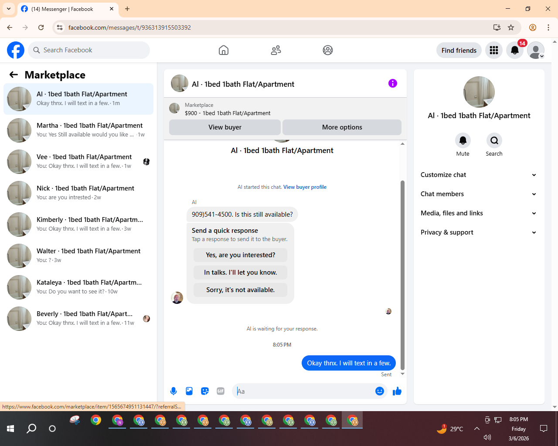Send quick response 'Sorry, it's not available.'

click(x=241, y=290)
